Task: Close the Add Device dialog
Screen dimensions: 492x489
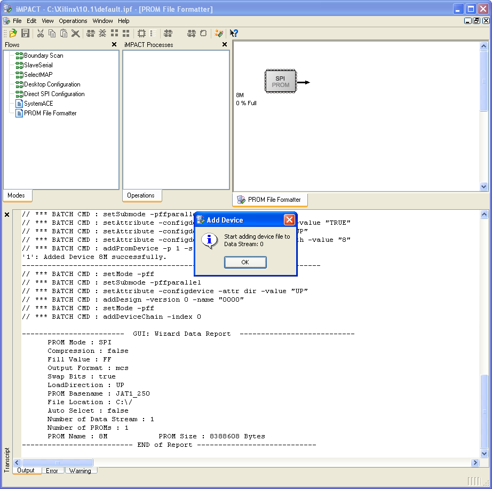Action: click(x=289, y=220)
